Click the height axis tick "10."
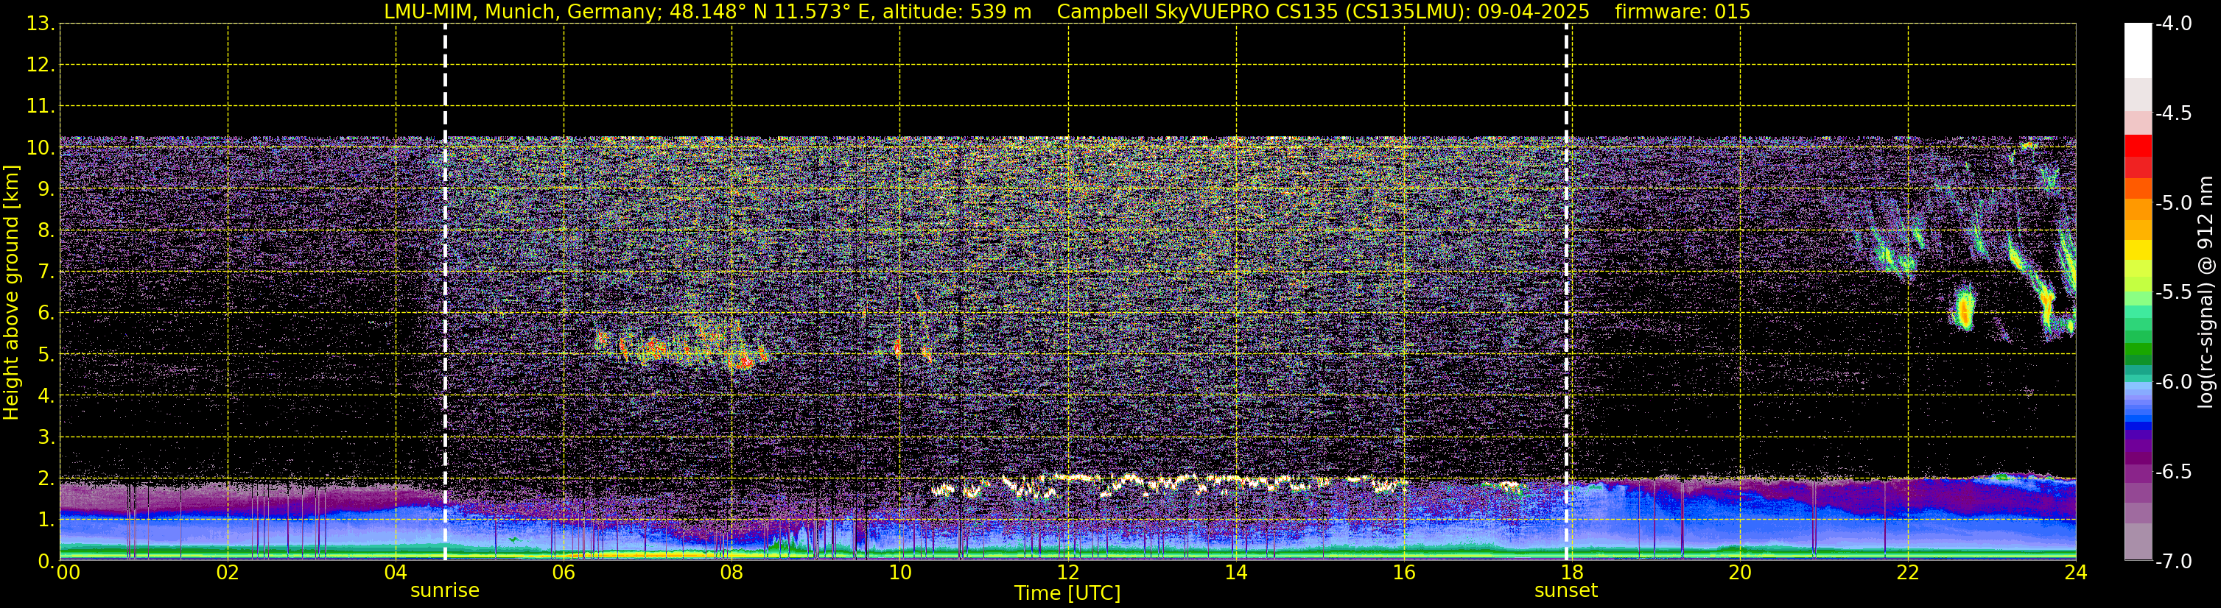Viewport: 2221px width, 608px height. click(40, 148)
